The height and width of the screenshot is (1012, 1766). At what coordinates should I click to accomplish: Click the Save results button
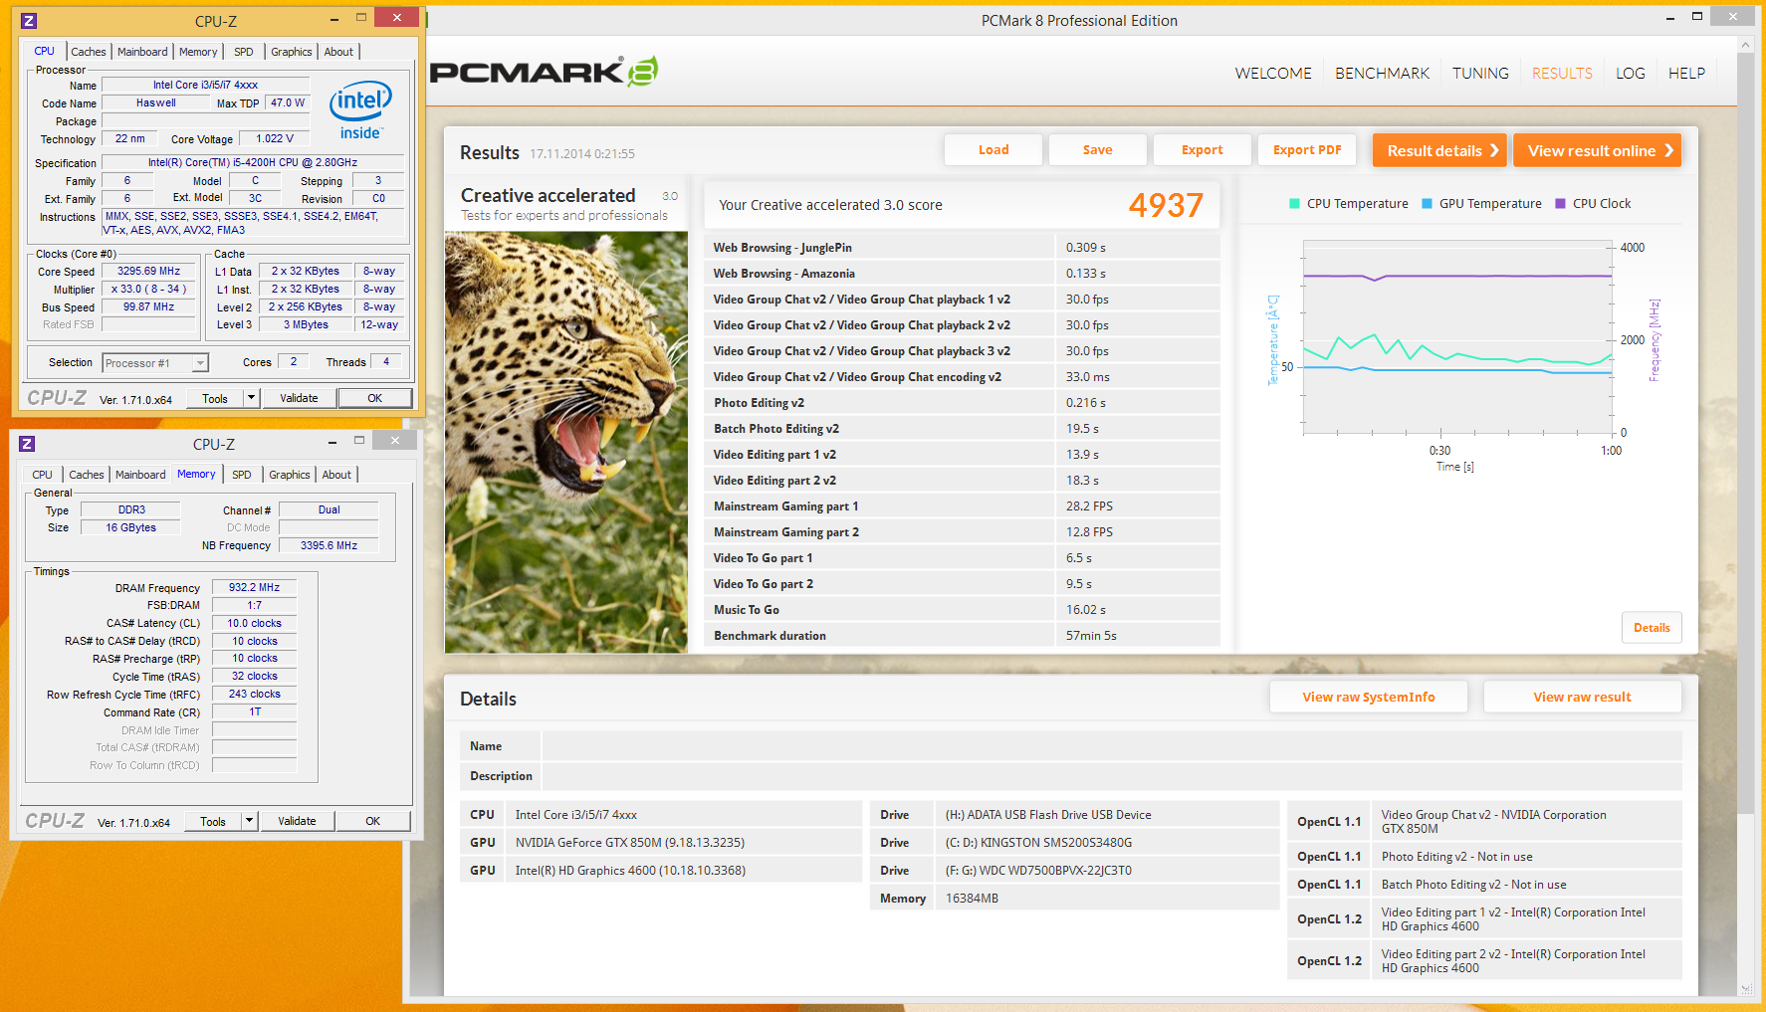coord(1098,150)
